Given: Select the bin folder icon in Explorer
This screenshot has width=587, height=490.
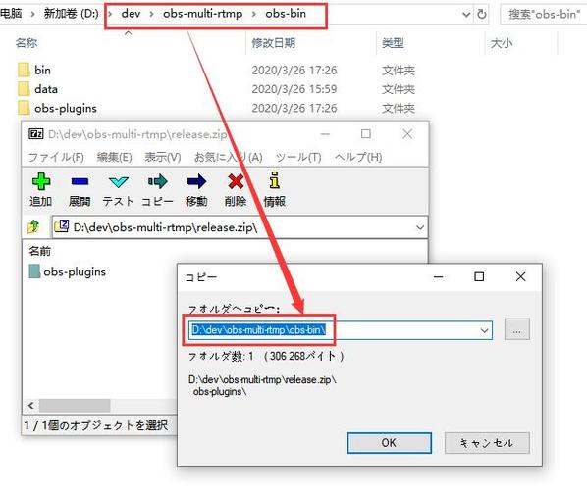Looking at the screenshot, I should pyautogui.click(x=24, y=70).
